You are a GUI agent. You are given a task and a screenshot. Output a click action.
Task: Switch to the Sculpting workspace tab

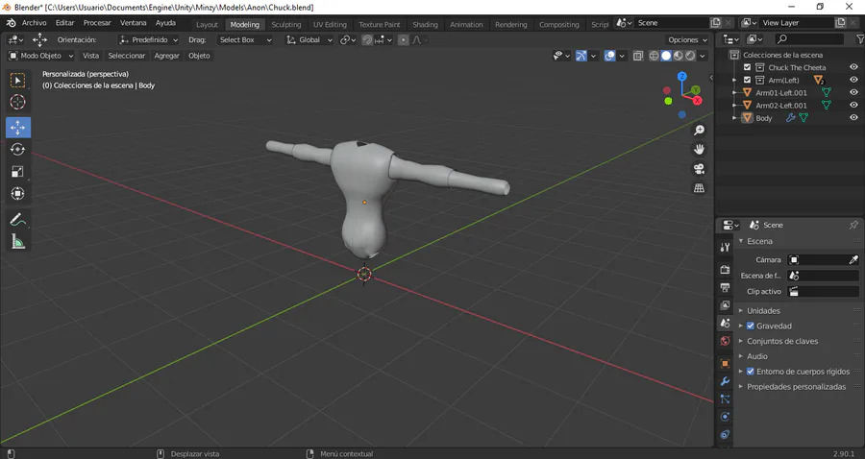[286, 24]
